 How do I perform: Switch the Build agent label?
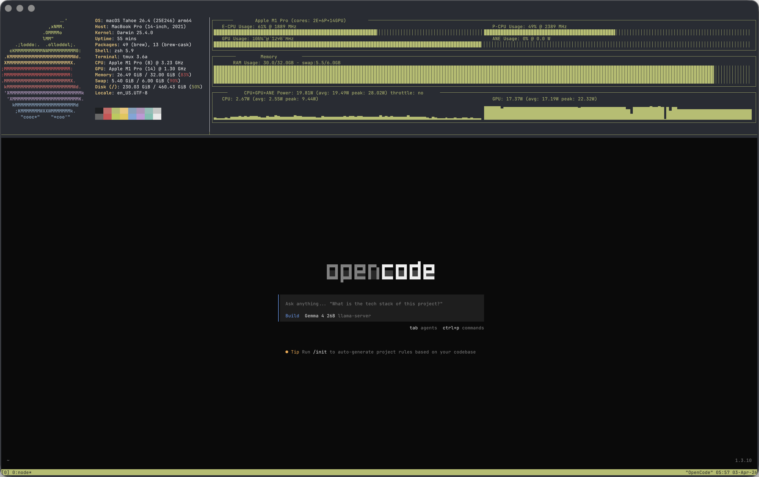pyautogui.click(x=292, y=316)
